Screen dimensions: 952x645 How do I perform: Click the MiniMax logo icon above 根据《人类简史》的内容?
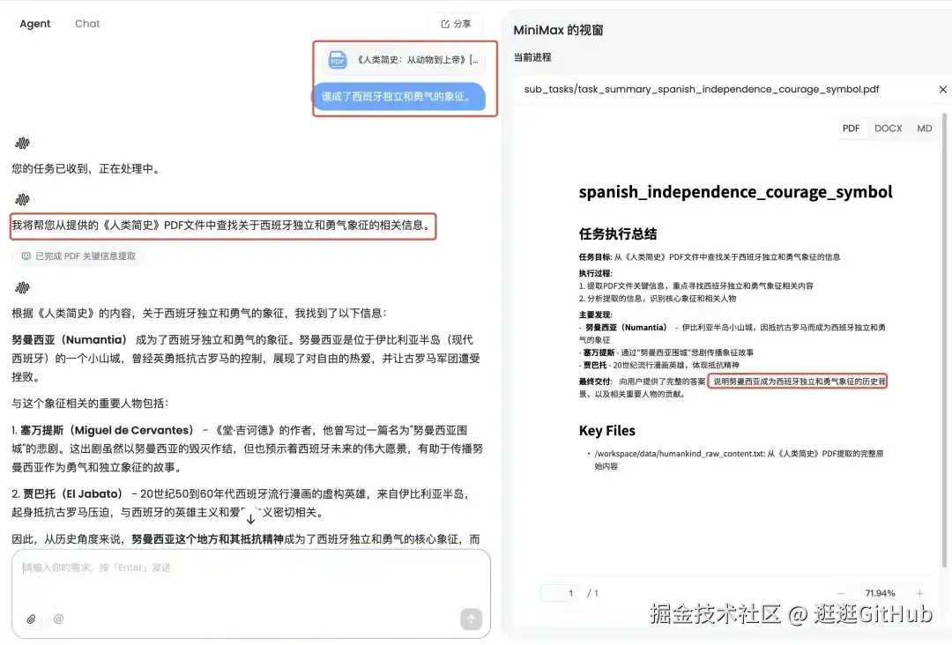pos(22,287)
